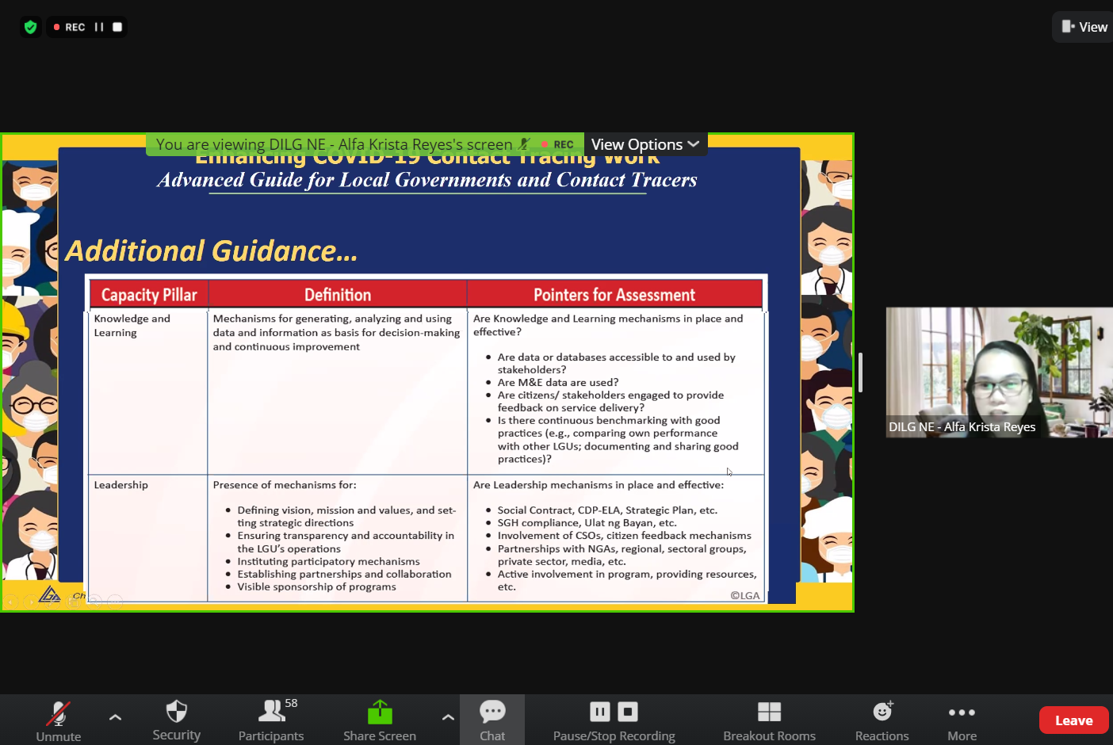The image size is (1113, 745).
Task: Click the slideshow more options ellipsis
Action: (x=115, y=602)
